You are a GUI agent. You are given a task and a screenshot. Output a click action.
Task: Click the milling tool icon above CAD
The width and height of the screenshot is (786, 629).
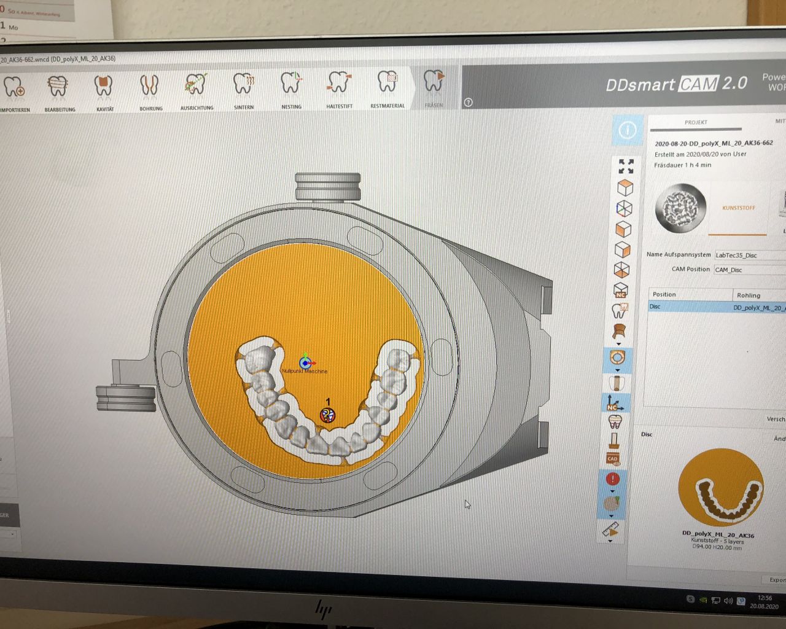click(614, 440)
